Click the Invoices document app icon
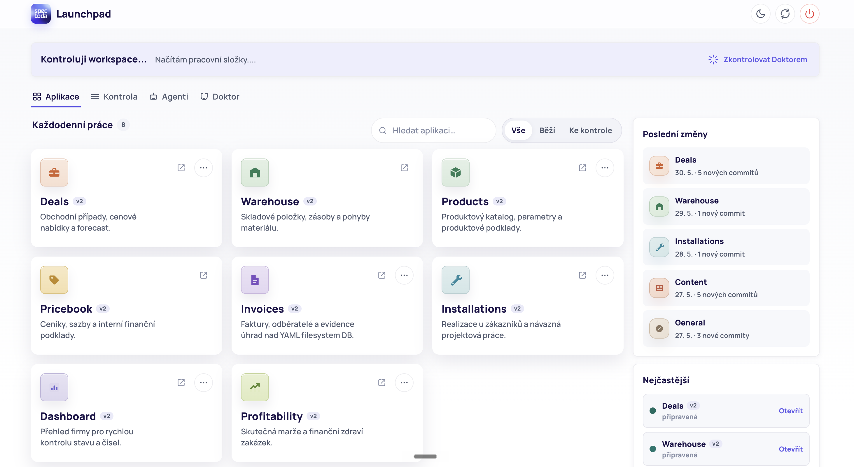 (255, 280)
